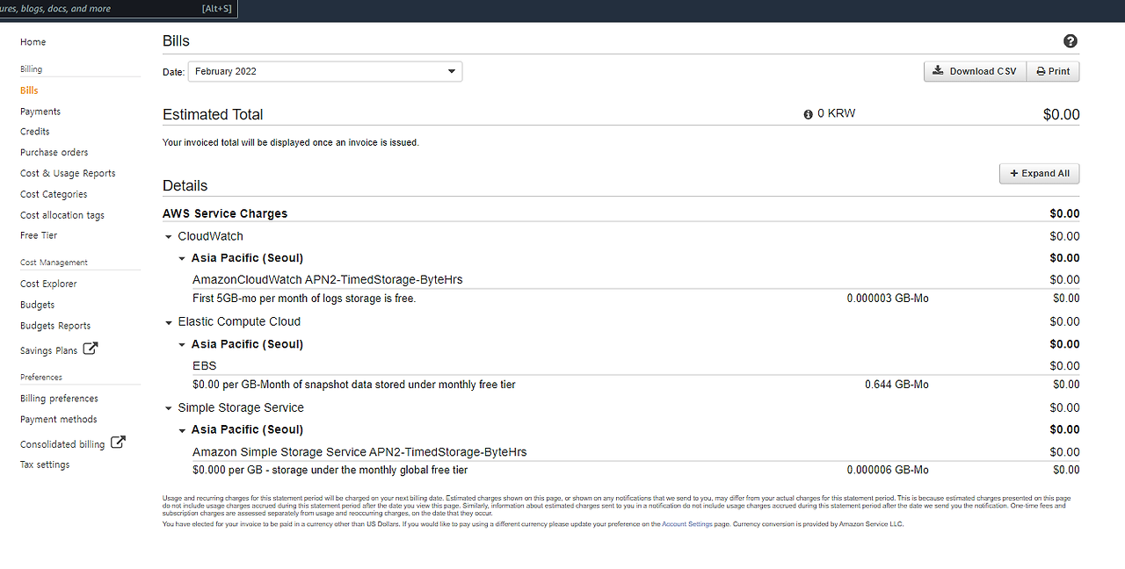Select Bills in the sidebar
1125x569 pixels.
(x=29, y=90)
